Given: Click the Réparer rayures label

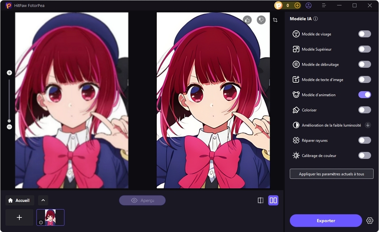Looking at the screenshot, I should coord(315,141).
